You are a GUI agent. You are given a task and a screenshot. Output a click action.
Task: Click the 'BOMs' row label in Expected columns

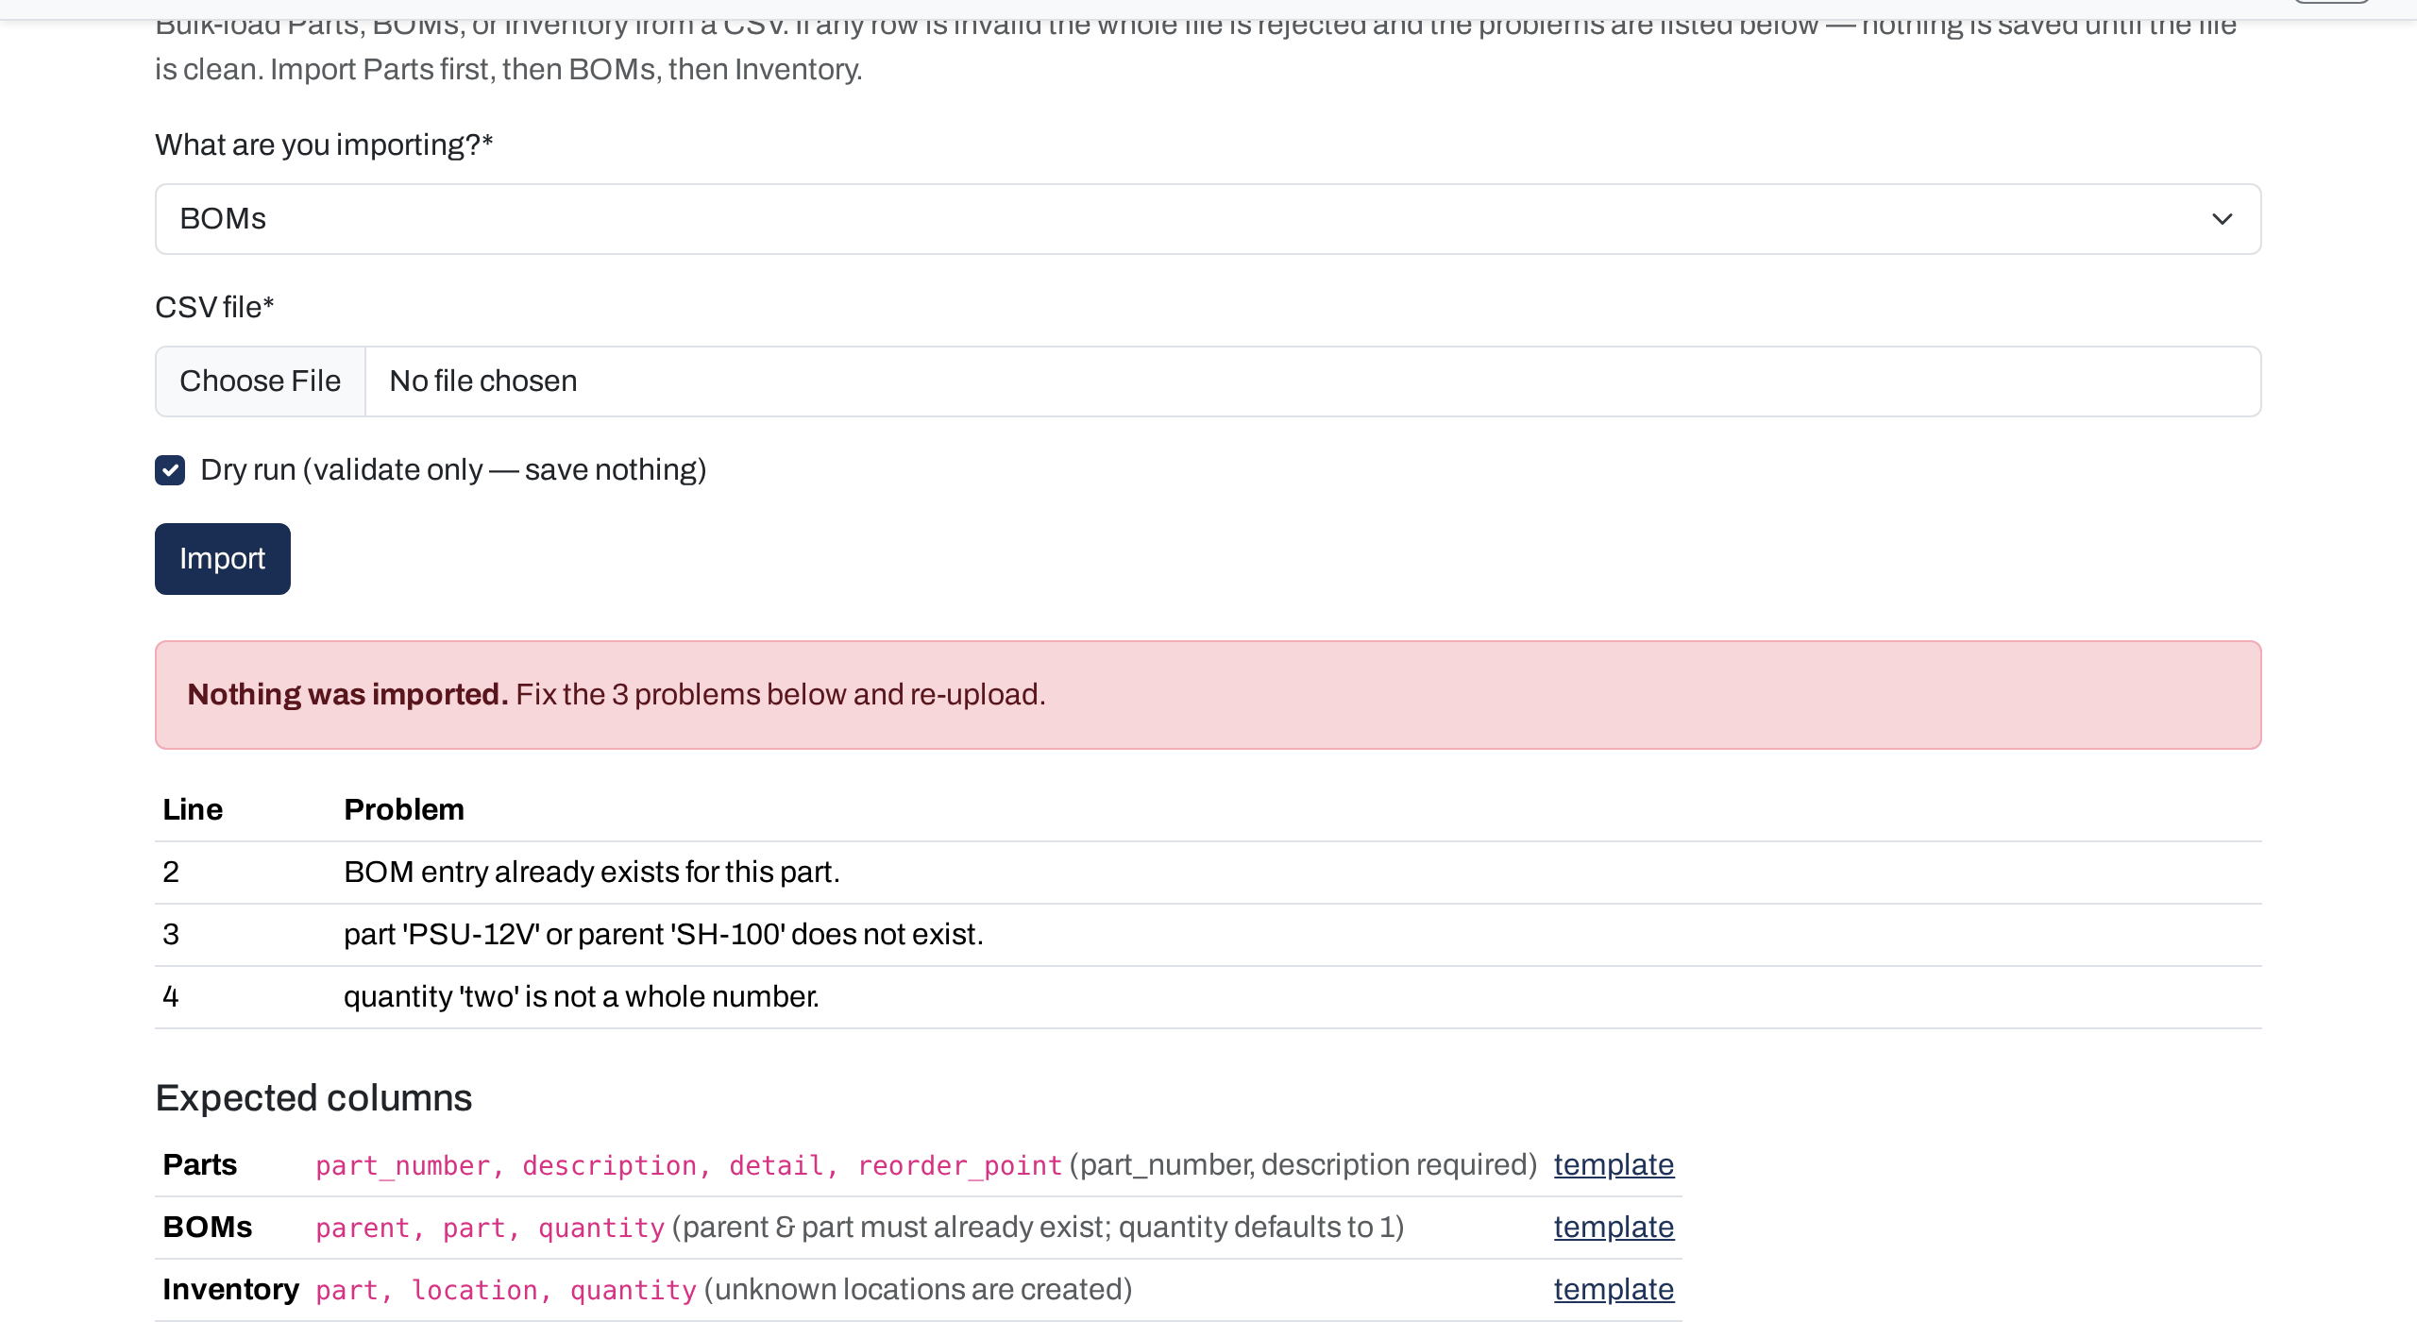coord(208,1228)
